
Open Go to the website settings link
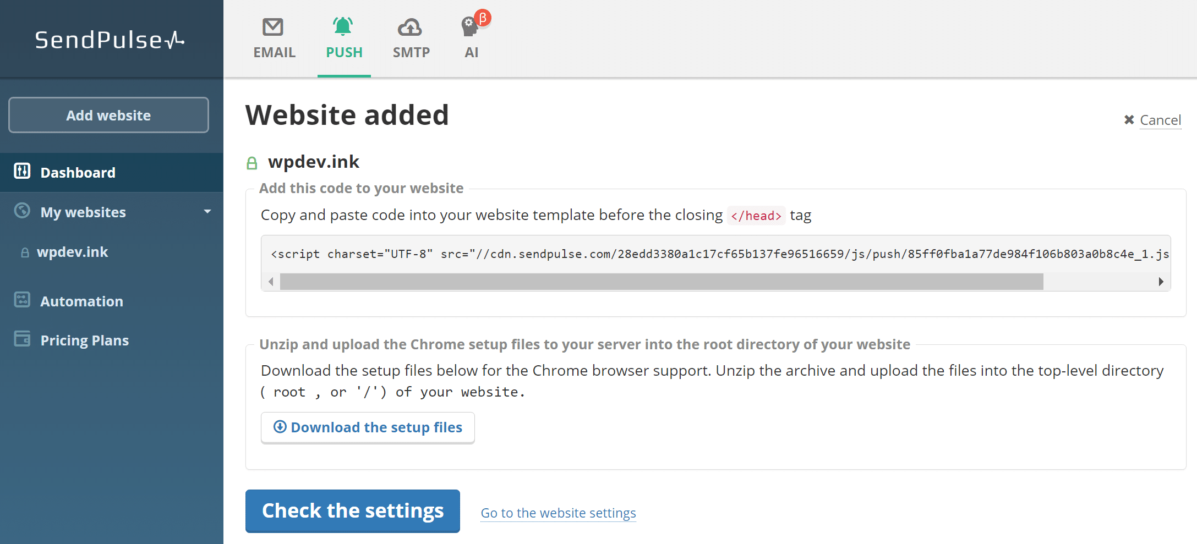point(558,513)
